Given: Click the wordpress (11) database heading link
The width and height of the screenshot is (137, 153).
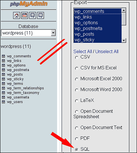Looking at the screenshot, I should point(16,47).
